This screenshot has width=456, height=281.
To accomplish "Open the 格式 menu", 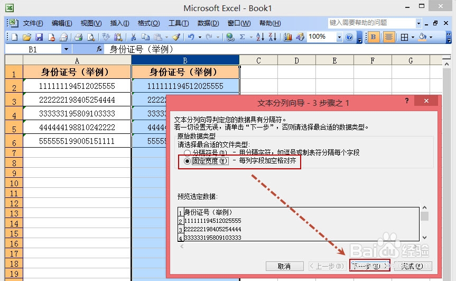I will [x=148, y=23].
